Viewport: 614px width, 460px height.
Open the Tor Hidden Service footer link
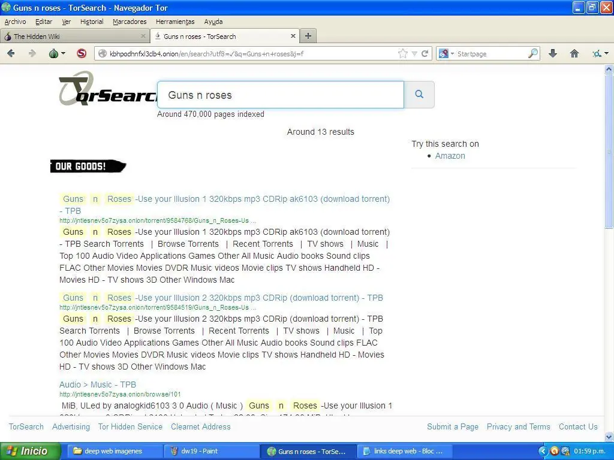coord(130,426)
